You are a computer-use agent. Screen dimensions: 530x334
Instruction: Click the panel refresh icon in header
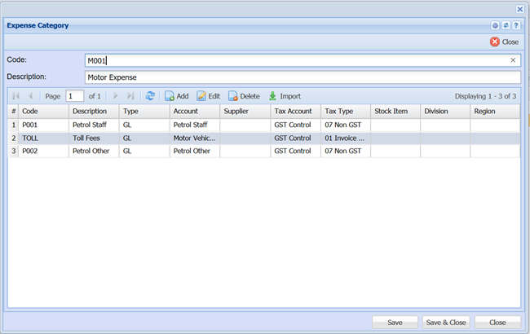click(506, 26)
